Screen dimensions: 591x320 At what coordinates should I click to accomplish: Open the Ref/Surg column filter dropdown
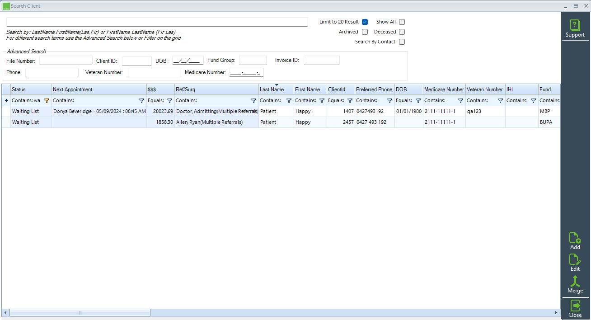point(253,101)
